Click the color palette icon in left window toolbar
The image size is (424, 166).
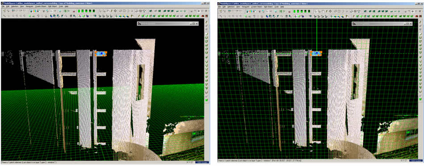35,11
